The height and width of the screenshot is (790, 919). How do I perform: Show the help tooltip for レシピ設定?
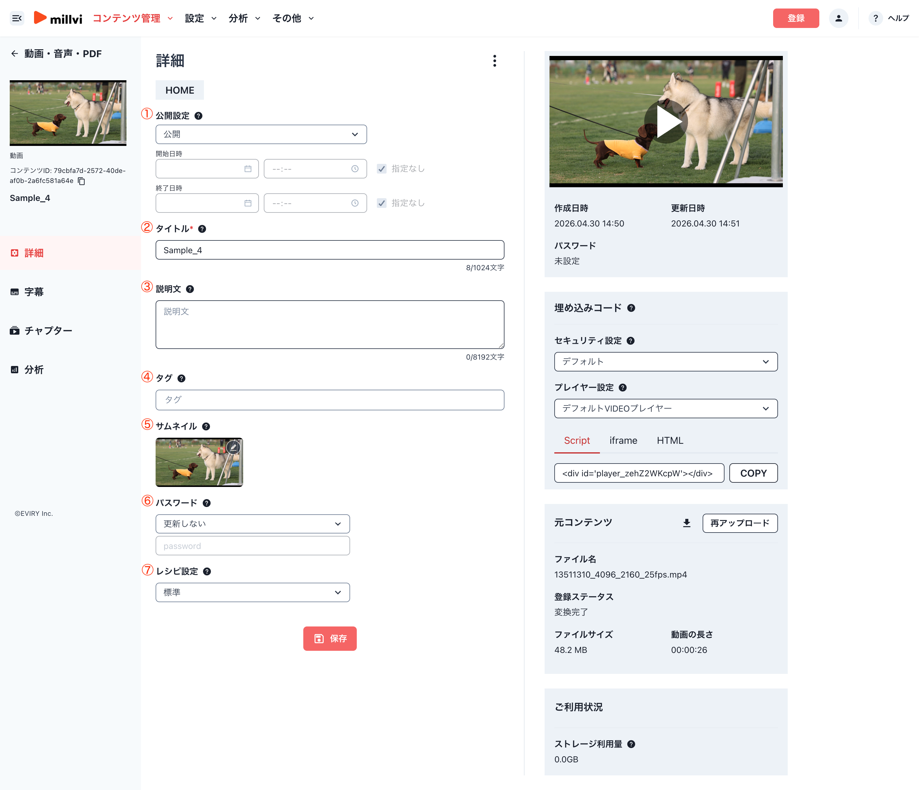[x=207, y=571]
